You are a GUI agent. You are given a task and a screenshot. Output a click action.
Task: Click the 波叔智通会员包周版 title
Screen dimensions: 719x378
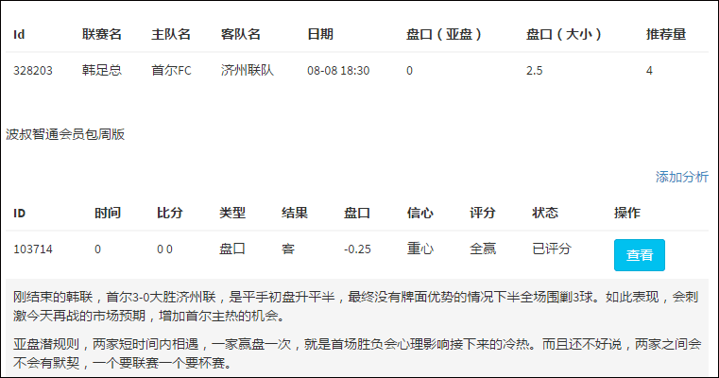tap(65, 134)
